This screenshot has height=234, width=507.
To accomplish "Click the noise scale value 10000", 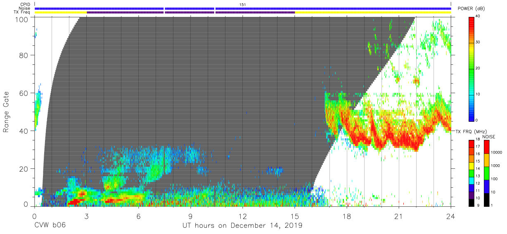I will point(496,152).
